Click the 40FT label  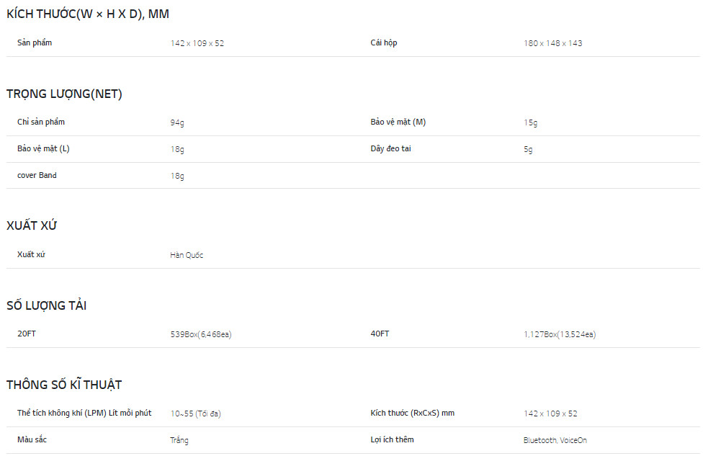point(380,334)
